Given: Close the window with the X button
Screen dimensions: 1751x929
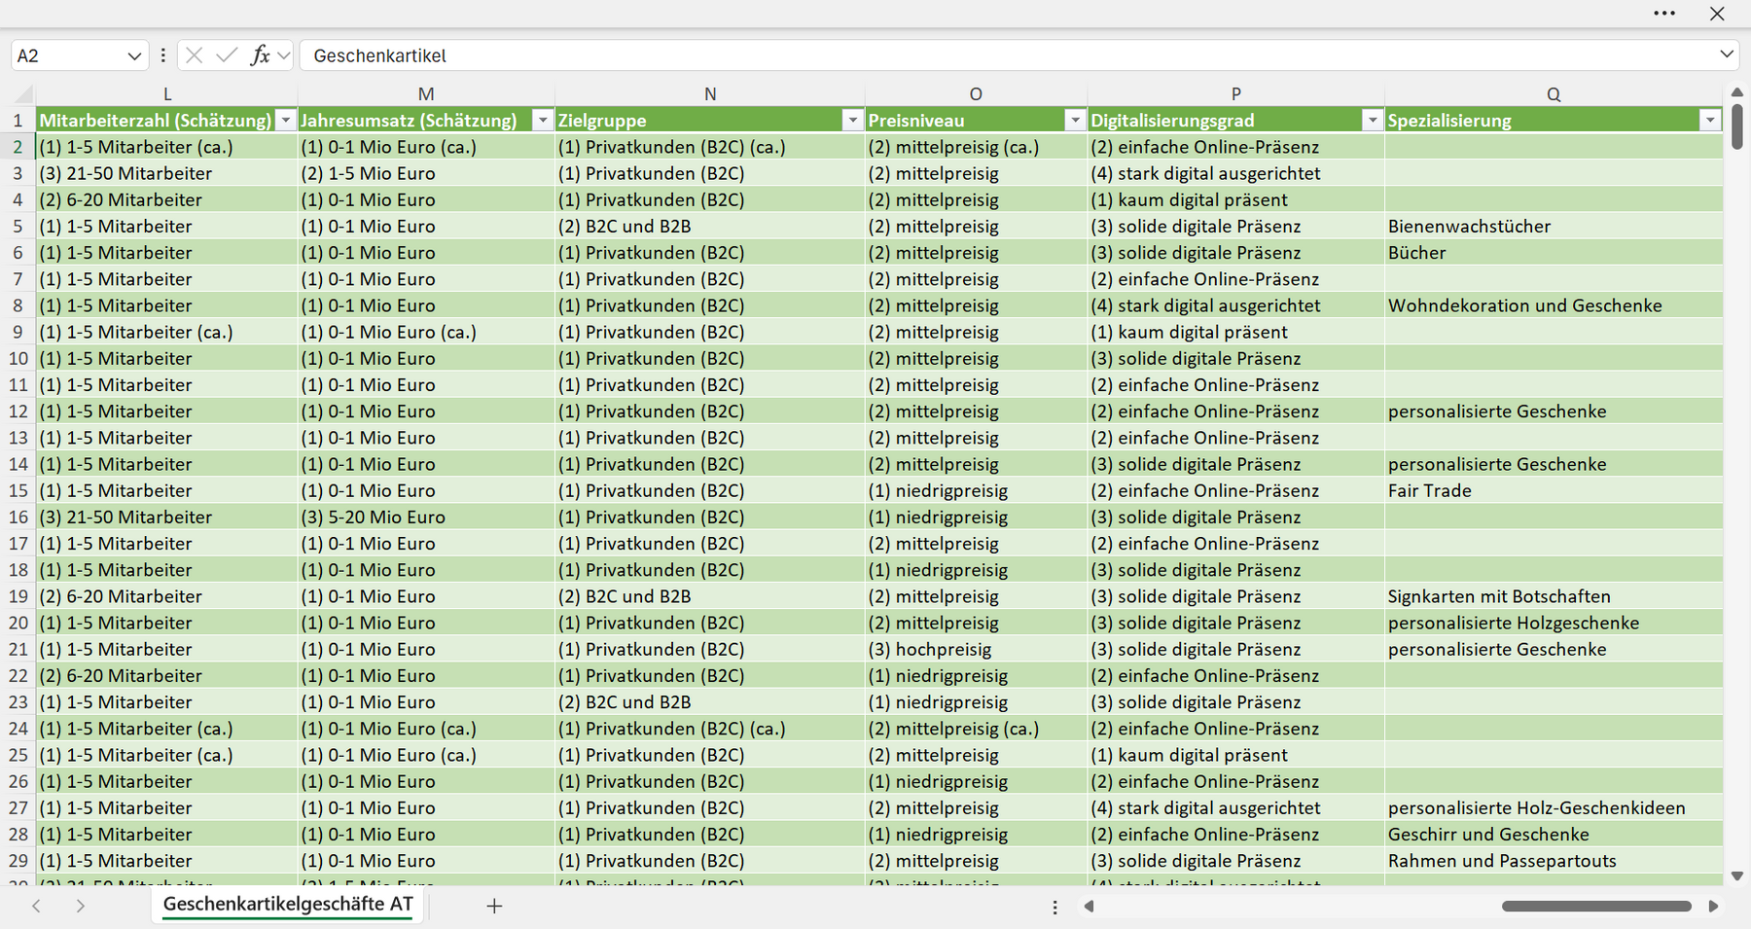Looking at the screenshot, I should [x=1717, y=14].
